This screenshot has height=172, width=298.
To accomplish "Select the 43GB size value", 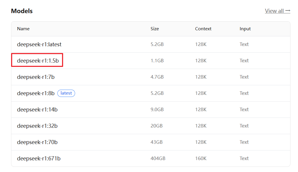I will (x=157, y=142).
